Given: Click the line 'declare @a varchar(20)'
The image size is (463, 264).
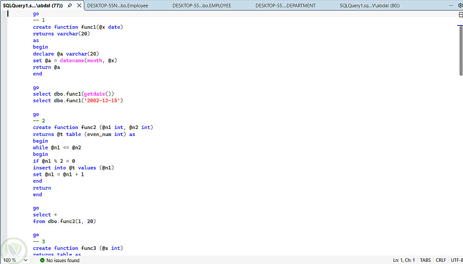Looking at the screenshot, I should point(66,54).
